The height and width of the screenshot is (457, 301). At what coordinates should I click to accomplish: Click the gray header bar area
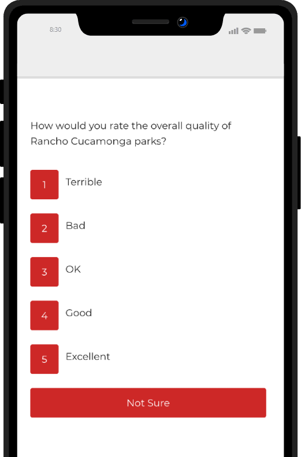coord(151,57)
